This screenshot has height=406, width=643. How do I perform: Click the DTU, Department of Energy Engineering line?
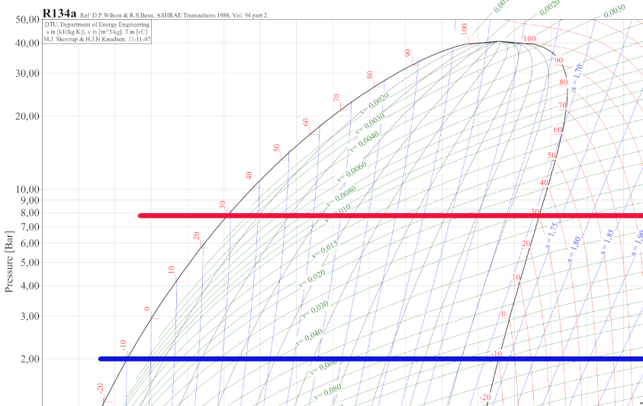tap(97, 24)
